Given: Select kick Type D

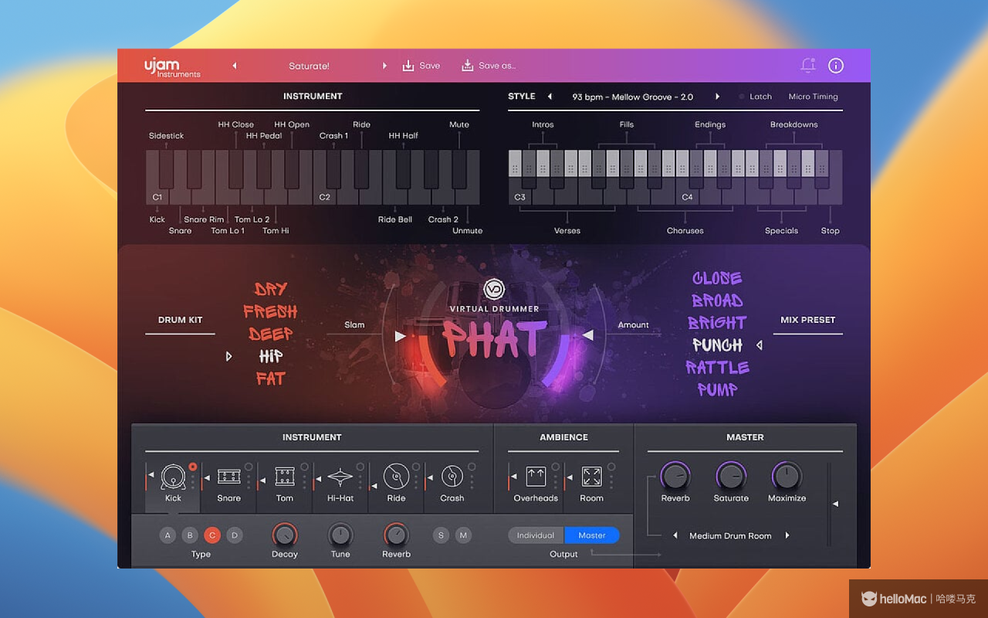Looking at the screenshot, I should [x=235, y=535].
